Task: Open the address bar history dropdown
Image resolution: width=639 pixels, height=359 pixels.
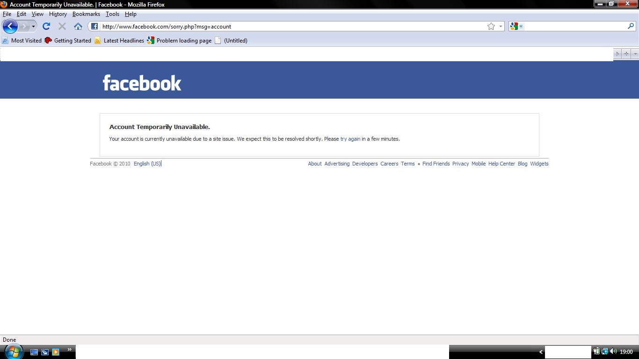Action: tap(501, 27)
